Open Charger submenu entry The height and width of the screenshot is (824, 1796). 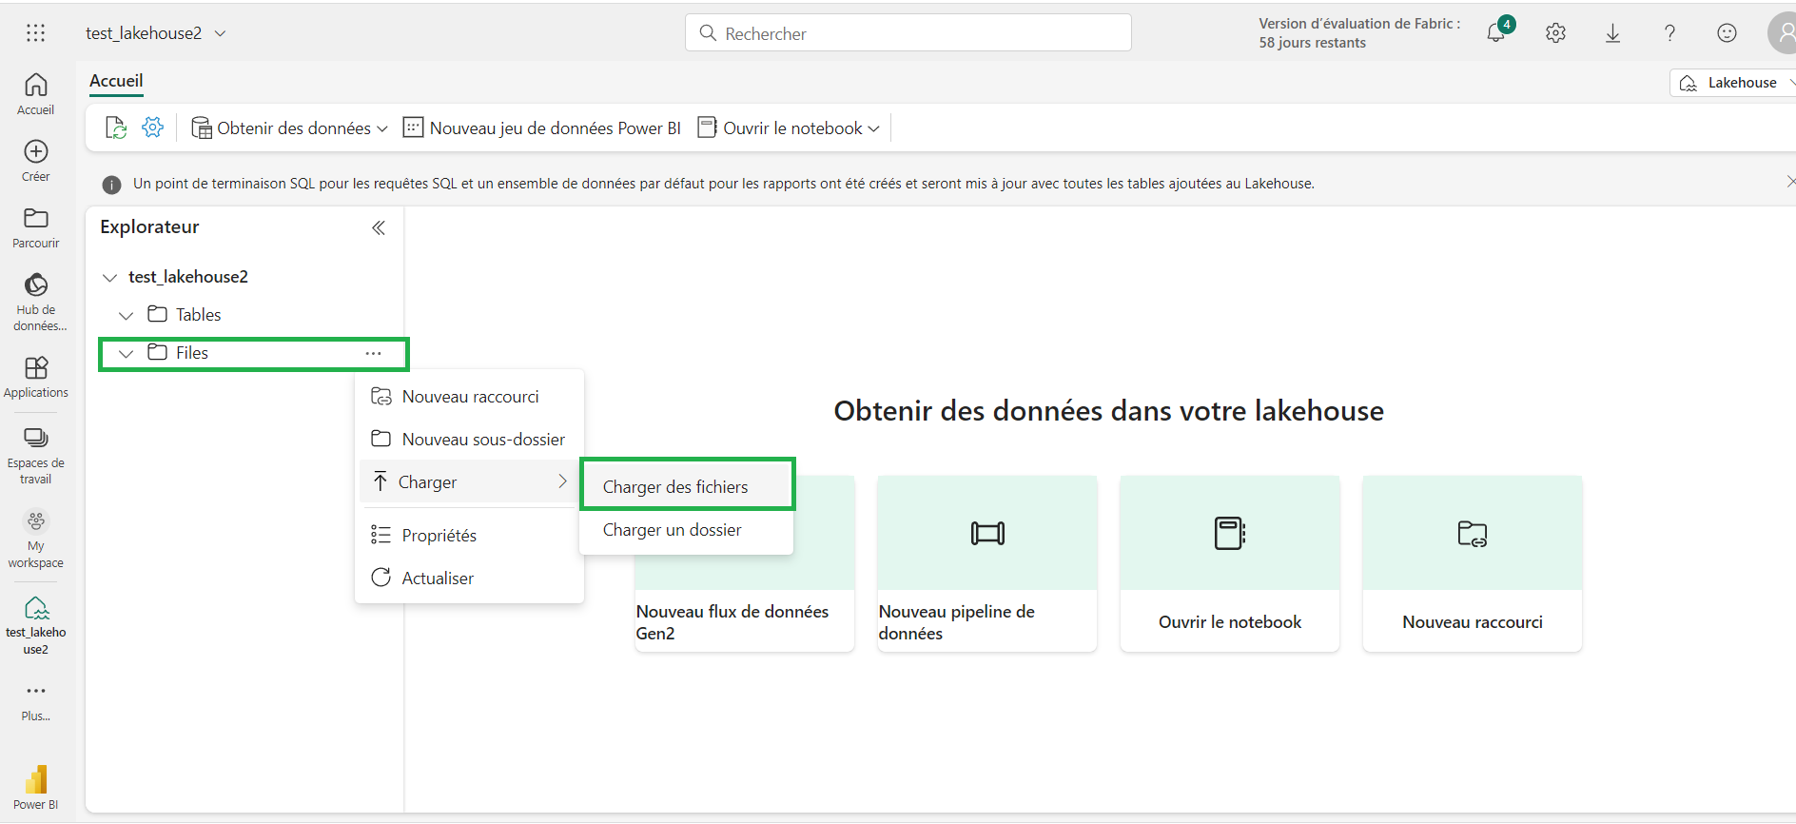tap(469, 482)
